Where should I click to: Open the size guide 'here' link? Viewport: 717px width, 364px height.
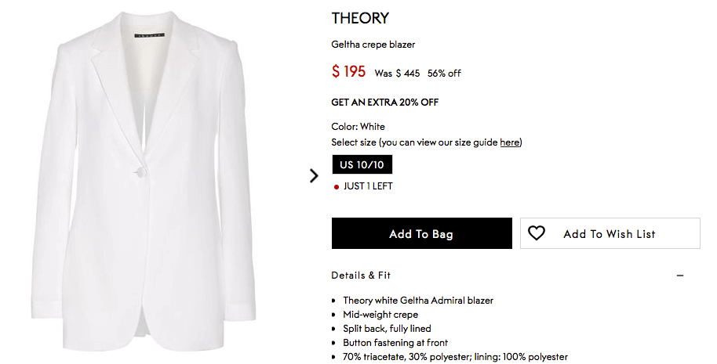pos(509,142)
